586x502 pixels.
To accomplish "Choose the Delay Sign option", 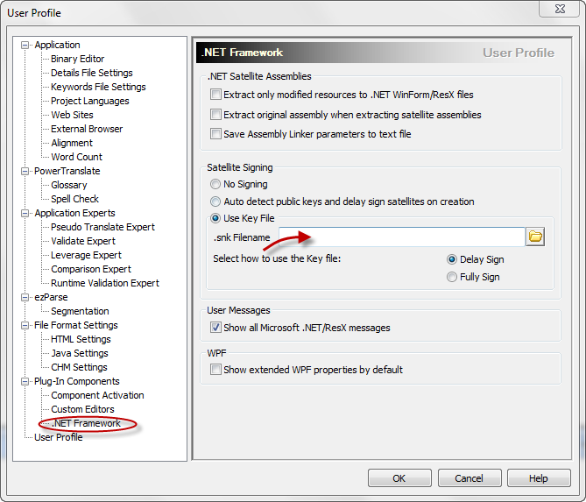I will [452, 259].
